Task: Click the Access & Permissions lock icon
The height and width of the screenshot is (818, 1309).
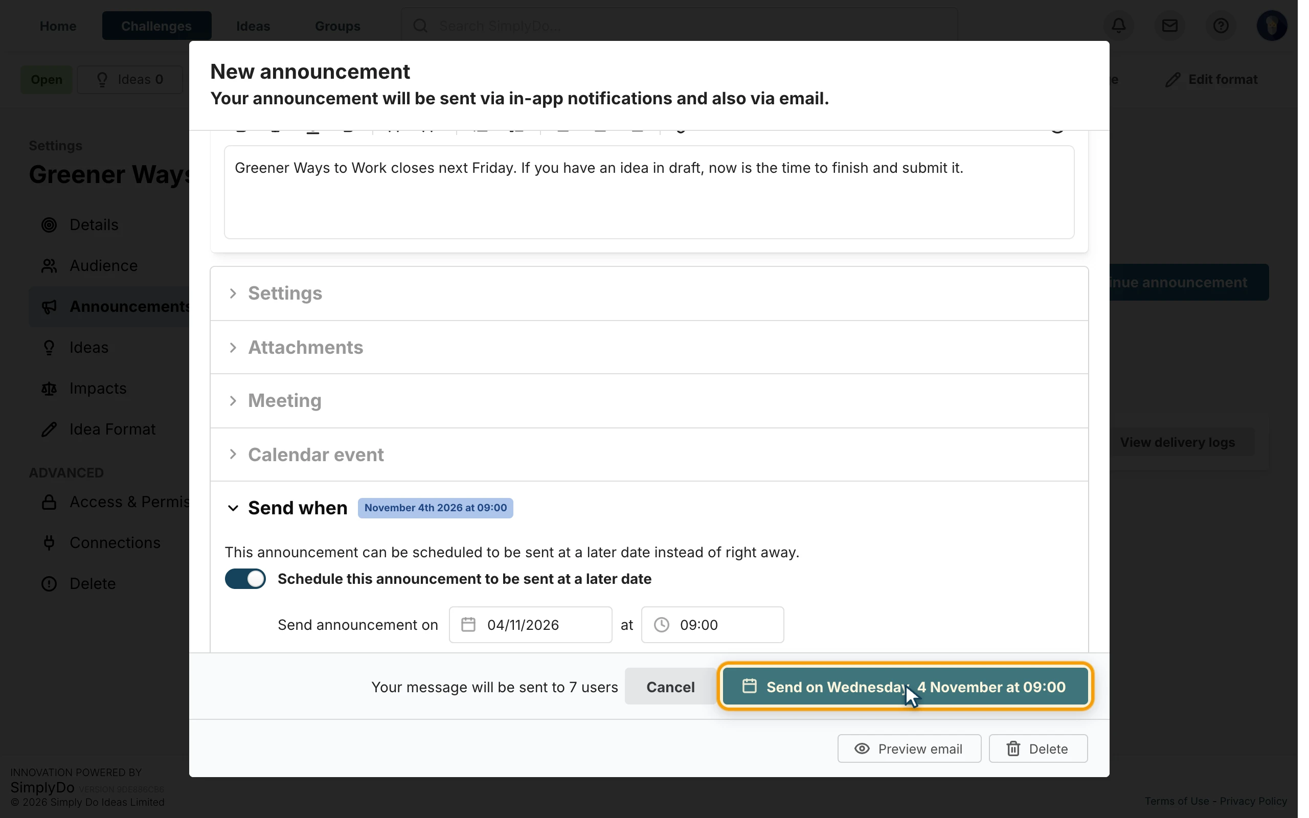Action: pos(49,502)
